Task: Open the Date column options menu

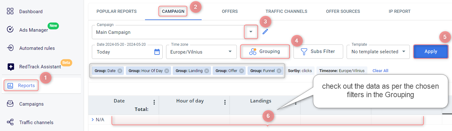Action: 154,102
